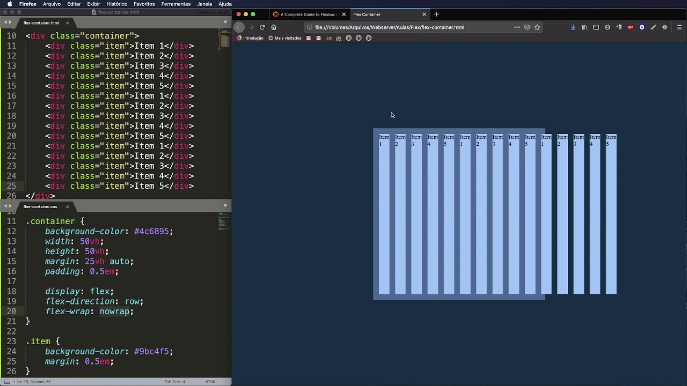Open the Editar menu
This screenshot has width=687, height=386.
coord(74,4)
